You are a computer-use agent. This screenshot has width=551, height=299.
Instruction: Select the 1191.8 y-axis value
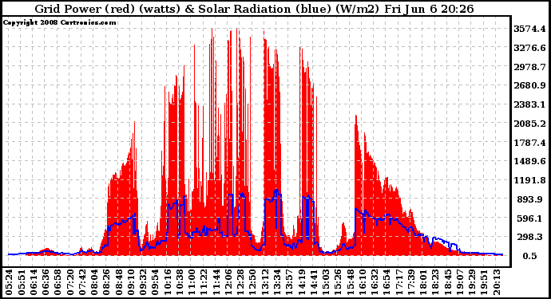click(x=529, y=180)
